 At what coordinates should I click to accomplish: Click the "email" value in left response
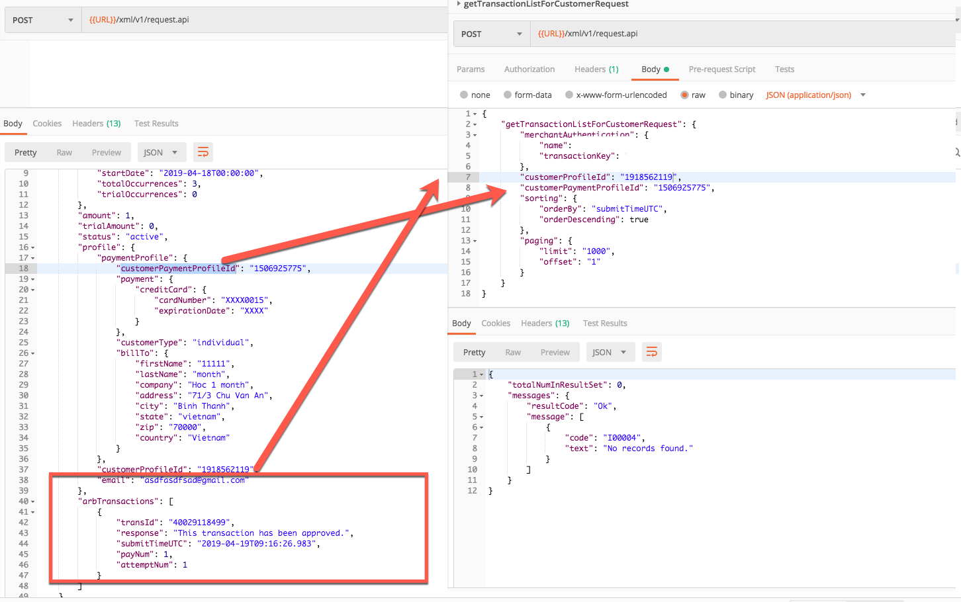[x=195, y=480]
